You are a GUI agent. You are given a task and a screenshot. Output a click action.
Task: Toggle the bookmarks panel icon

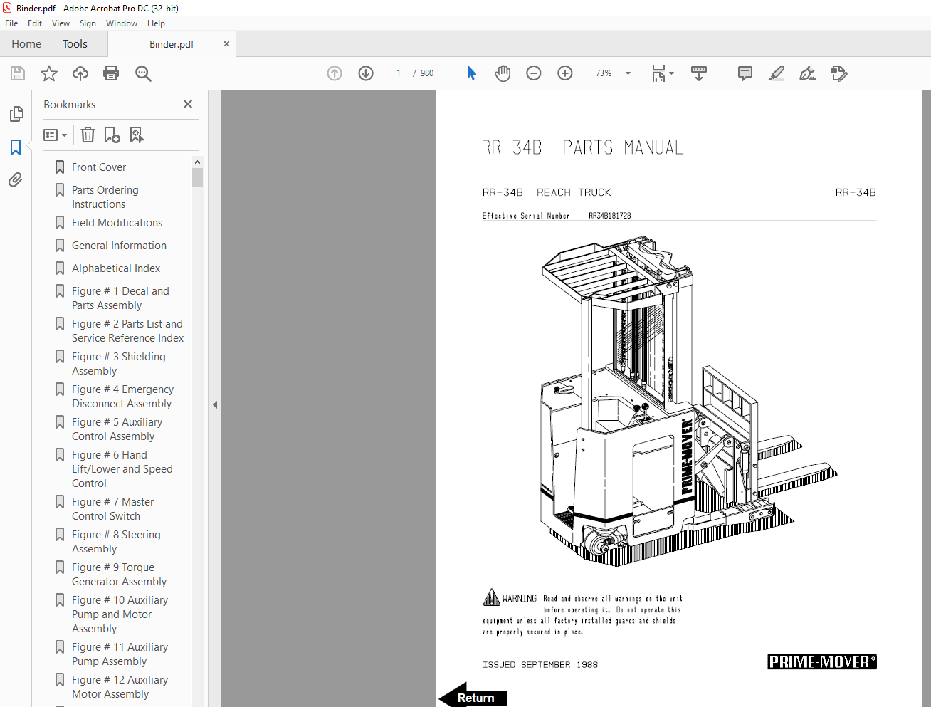coord(16,147)
